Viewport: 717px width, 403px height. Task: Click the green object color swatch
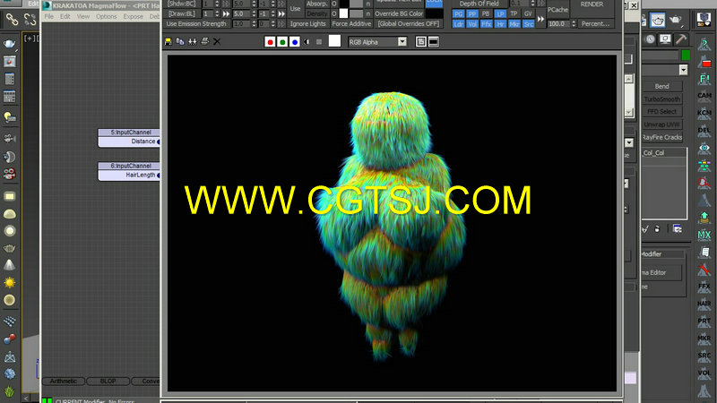coord(686,56)
